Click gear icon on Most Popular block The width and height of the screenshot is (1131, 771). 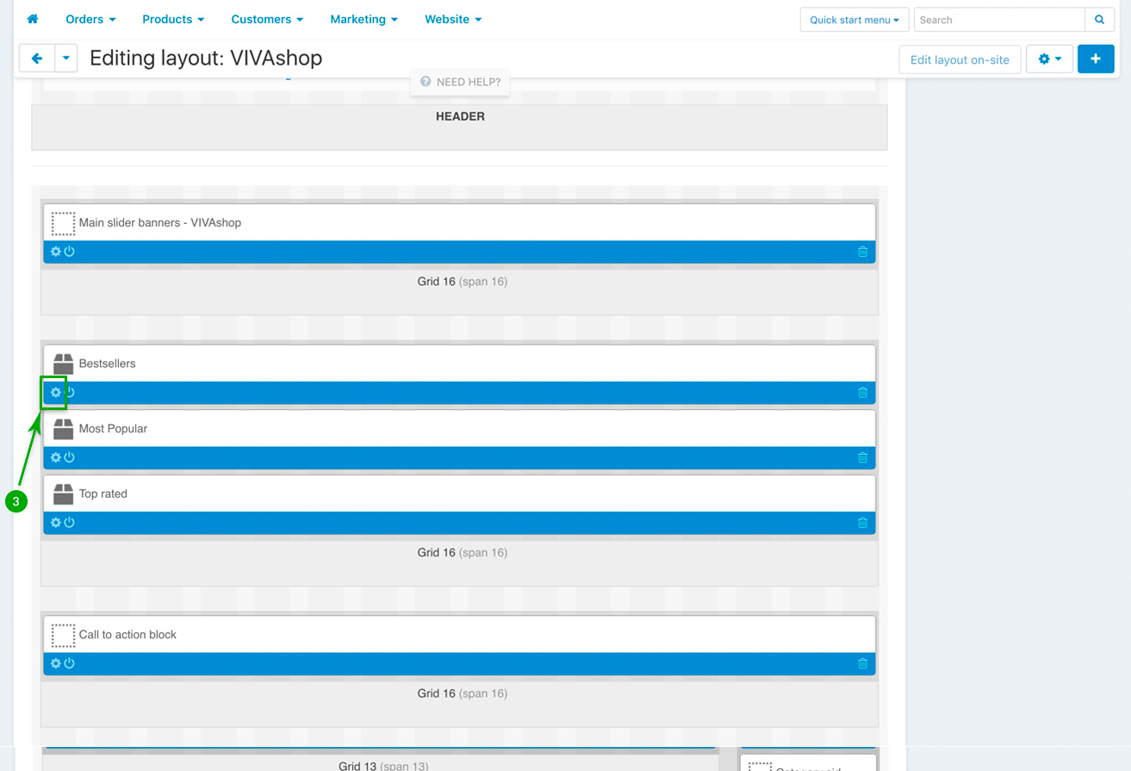tap(56, 457)
